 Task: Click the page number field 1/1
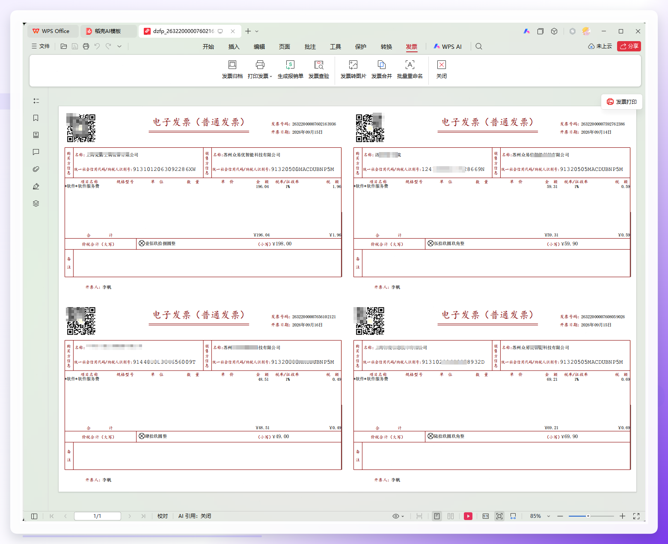(98, 516)
